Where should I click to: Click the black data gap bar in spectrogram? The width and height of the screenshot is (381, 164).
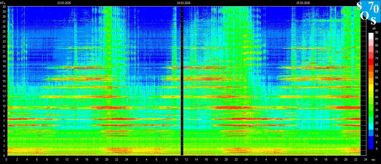tap(182, 81)
